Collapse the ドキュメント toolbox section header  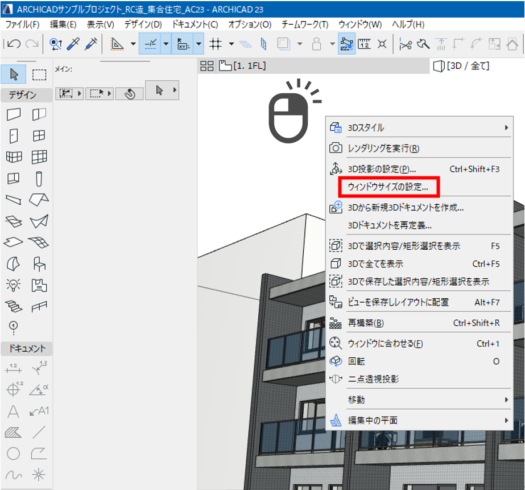click(27, 348)
